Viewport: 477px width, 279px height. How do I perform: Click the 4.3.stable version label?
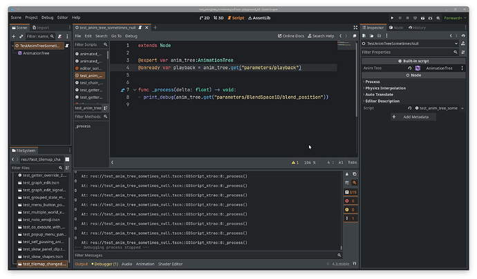click(x=340, y=264)
